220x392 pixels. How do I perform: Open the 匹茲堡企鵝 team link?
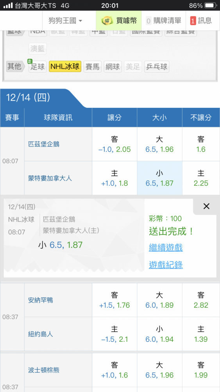tap(44, 144)
